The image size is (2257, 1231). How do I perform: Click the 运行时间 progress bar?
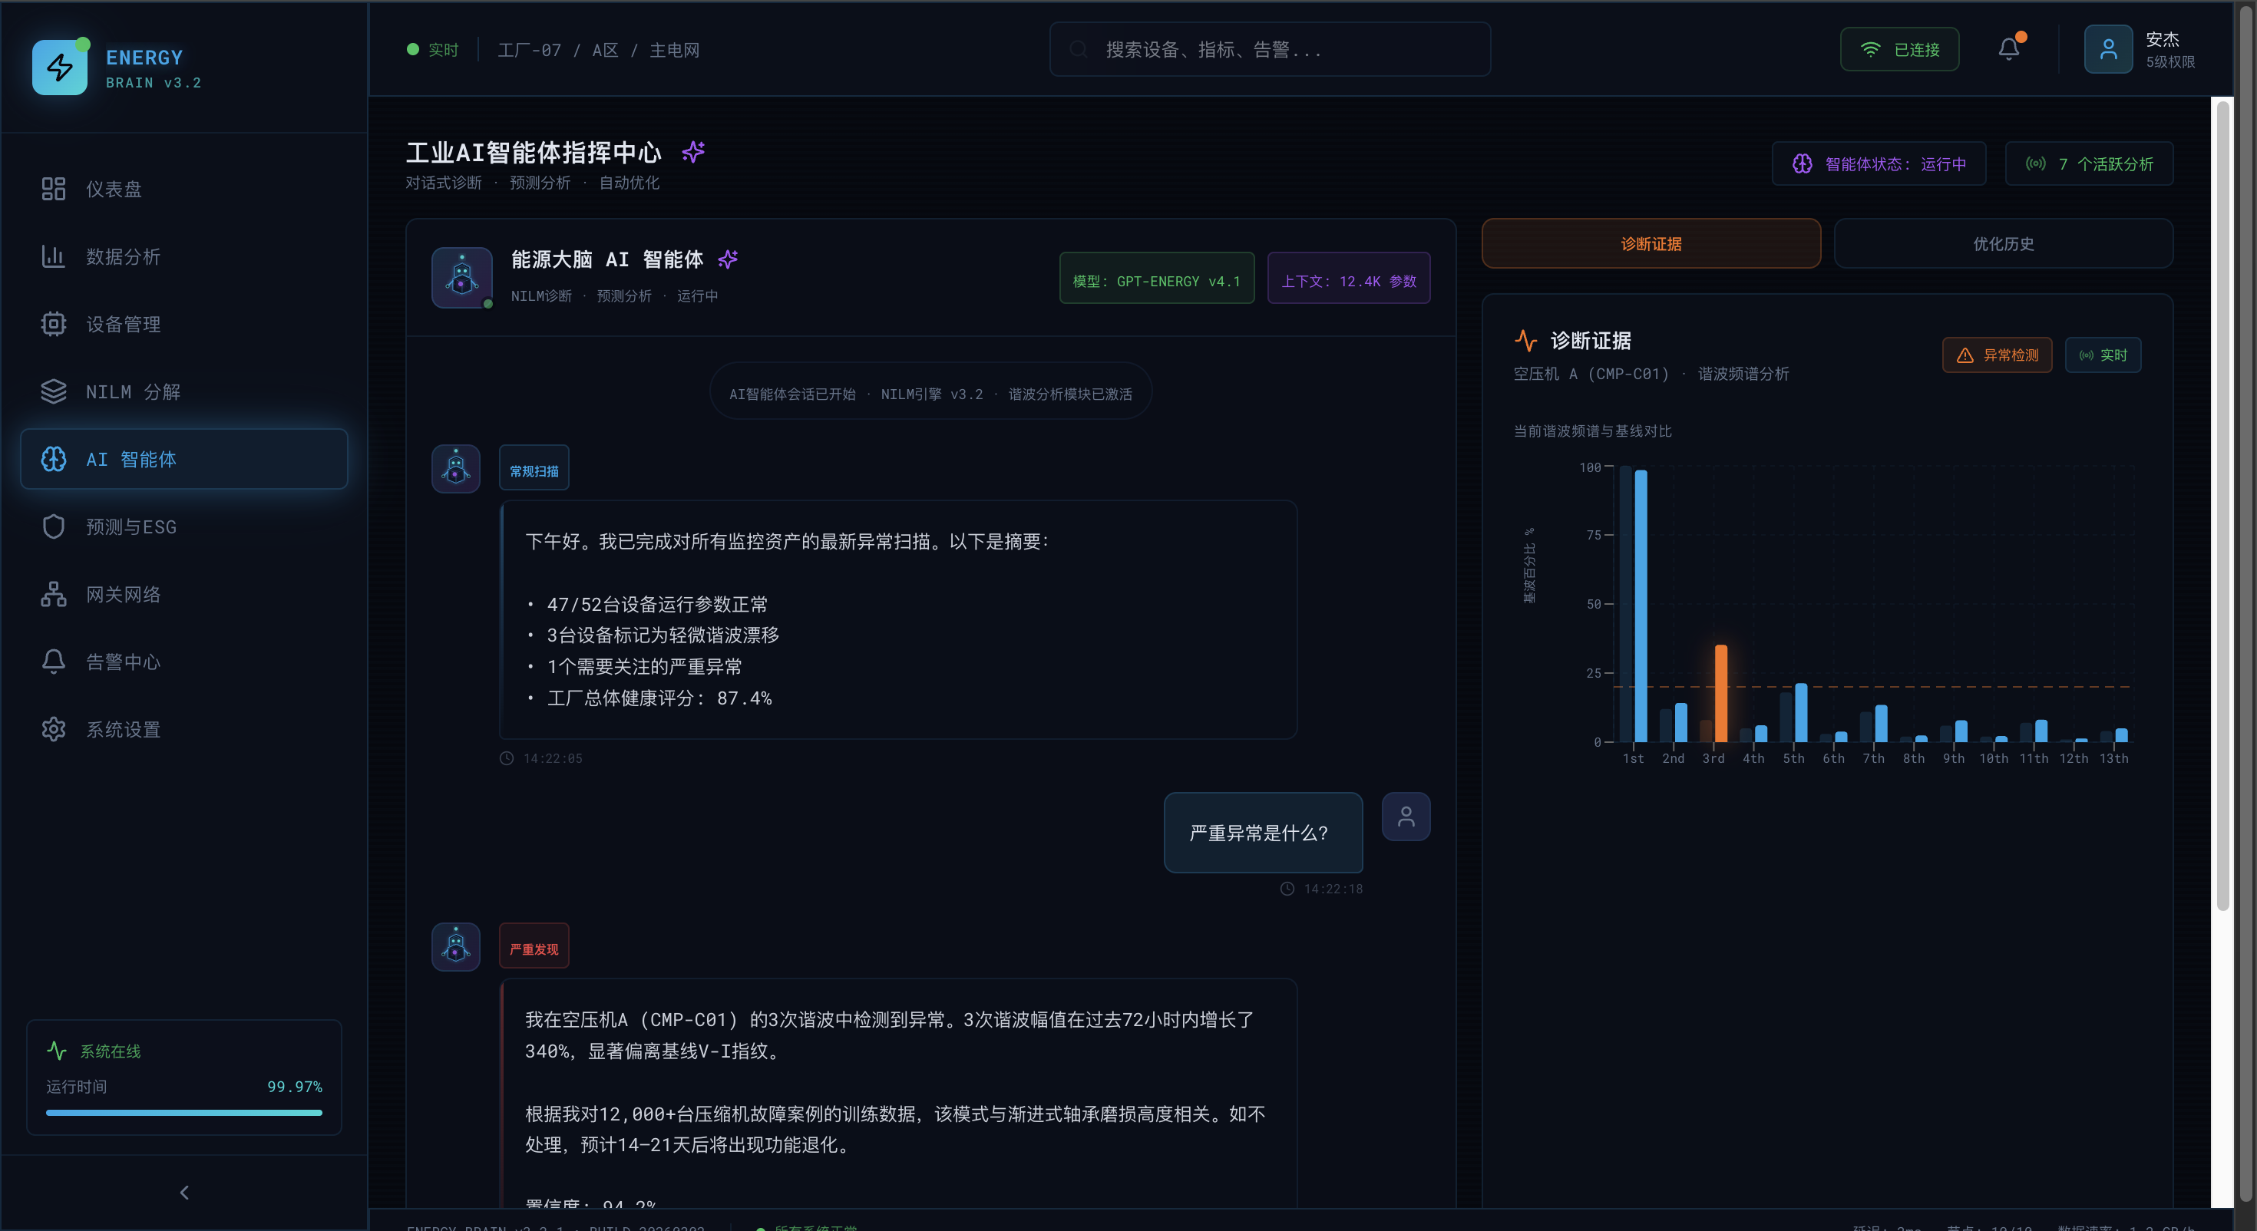(x=183, y=1113)
